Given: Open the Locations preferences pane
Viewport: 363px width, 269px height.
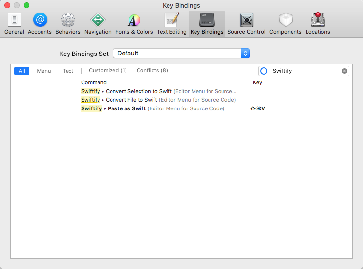Looking at the screenshot, I should [x=318, y=24].
